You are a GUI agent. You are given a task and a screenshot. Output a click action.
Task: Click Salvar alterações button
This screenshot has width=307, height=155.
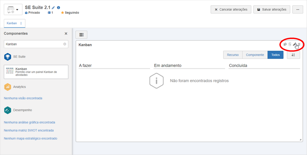tap(272, 9)
